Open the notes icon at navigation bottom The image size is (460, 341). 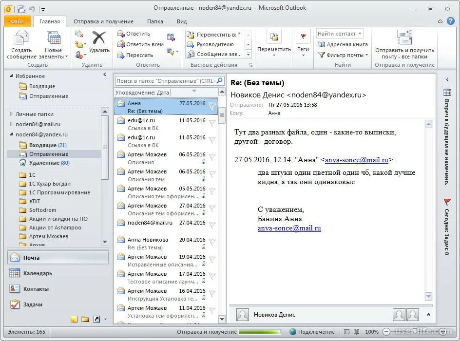pos(74,319)
